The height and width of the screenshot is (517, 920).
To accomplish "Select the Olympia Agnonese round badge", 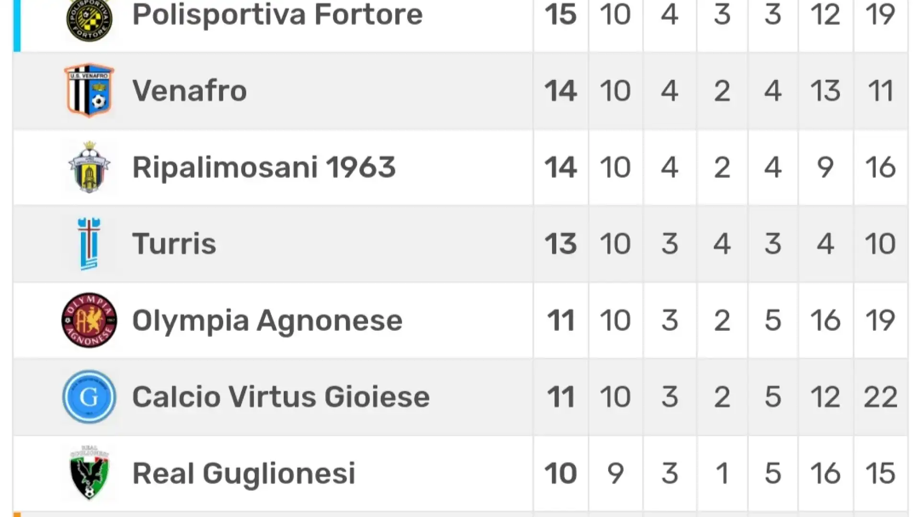I will (89, 320).
